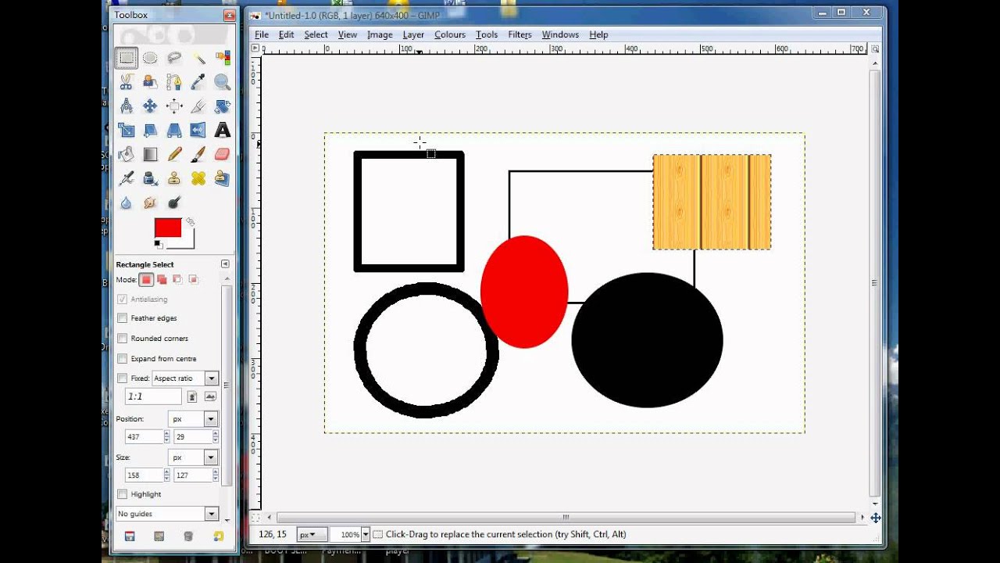Viewport: 1000px width, 563px height.
Task: Check the Expand from centre box
Action: [123, 359]
